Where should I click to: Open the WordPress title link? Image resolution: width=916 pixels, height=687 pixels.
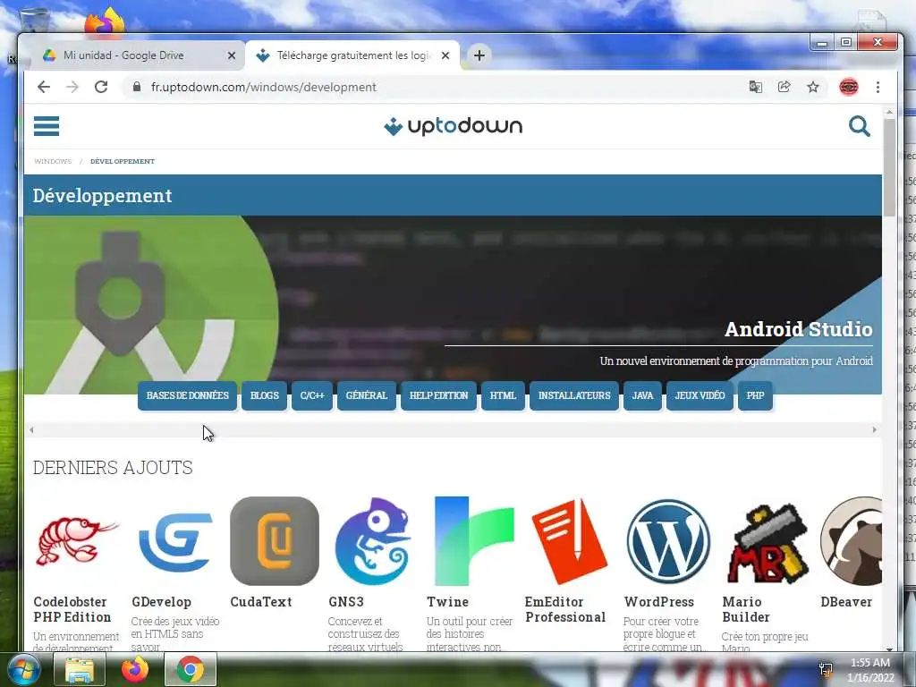pyautogui.click(x=659, y=602)
